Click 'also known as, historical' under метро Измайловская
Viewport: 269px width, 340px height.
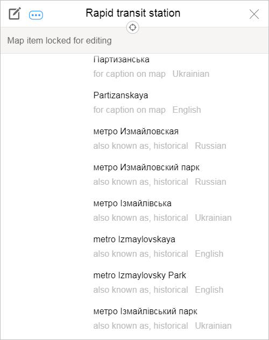coord(141,146)
